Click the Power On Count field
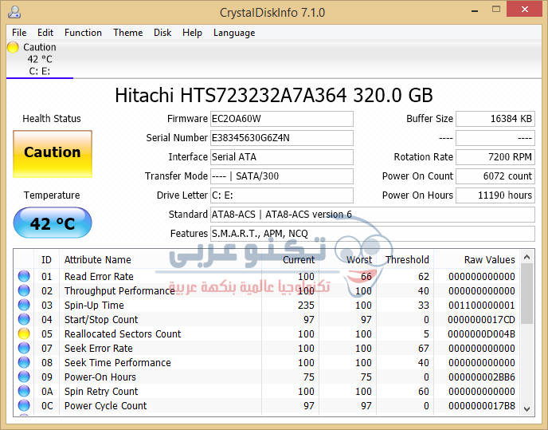The image size is (548, 430). click(x=495, y=176)
